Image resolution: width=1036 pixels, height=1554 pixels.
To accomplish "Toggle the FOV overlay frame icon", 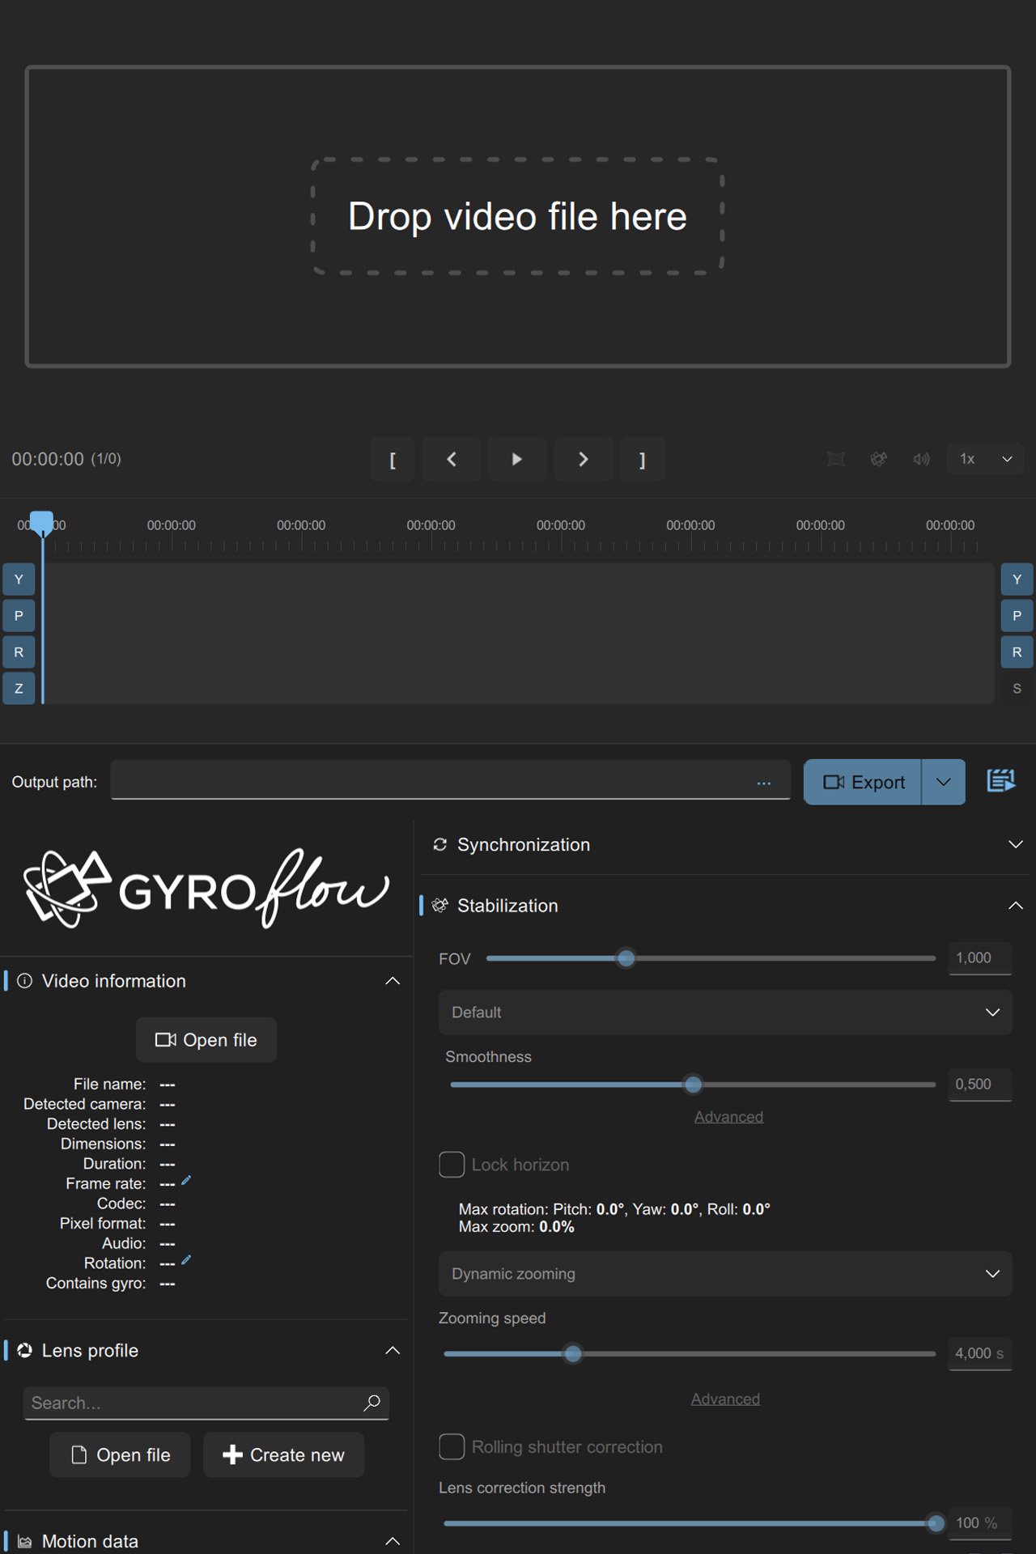I will 836,459.
